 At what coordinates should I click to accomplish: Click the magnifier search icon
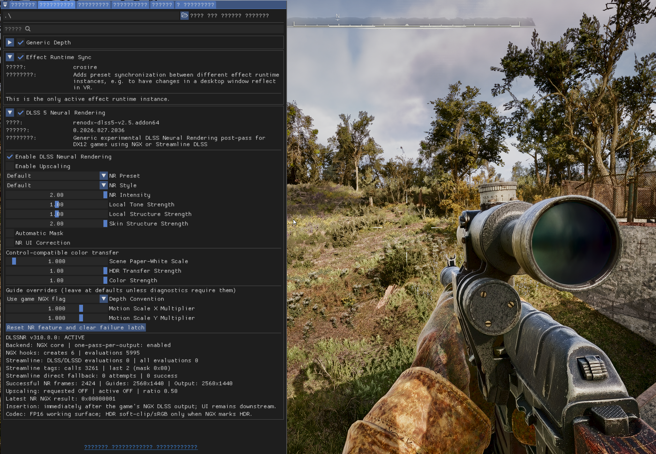(x=28, y=29)
